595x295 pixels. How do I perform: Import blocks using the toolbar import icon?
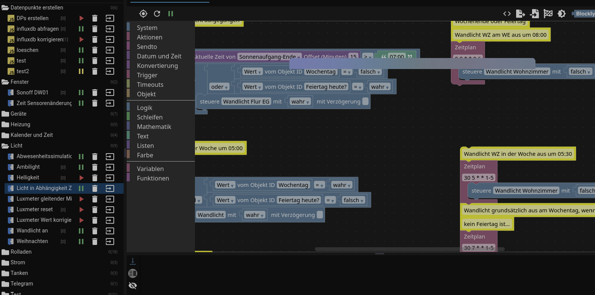[534, 14]
